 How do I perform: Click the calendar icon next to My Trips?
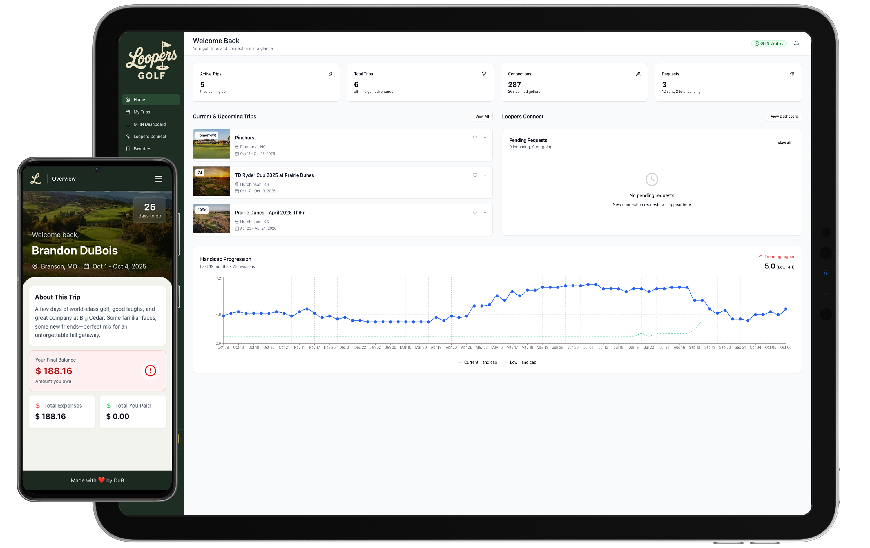(x=128, y=112)
